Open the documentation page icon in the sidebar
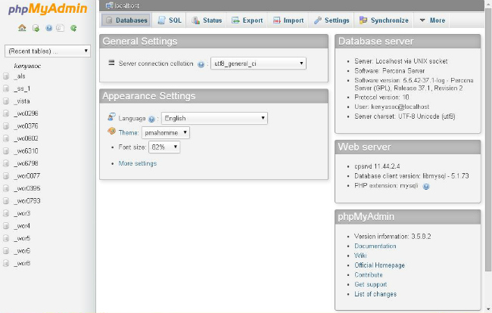 60,28
